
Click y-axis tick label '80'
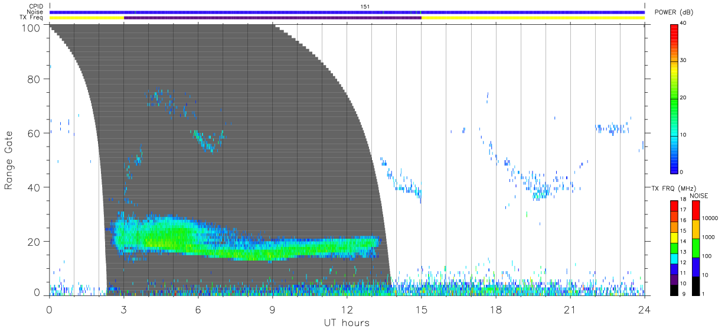coord(35,79)
